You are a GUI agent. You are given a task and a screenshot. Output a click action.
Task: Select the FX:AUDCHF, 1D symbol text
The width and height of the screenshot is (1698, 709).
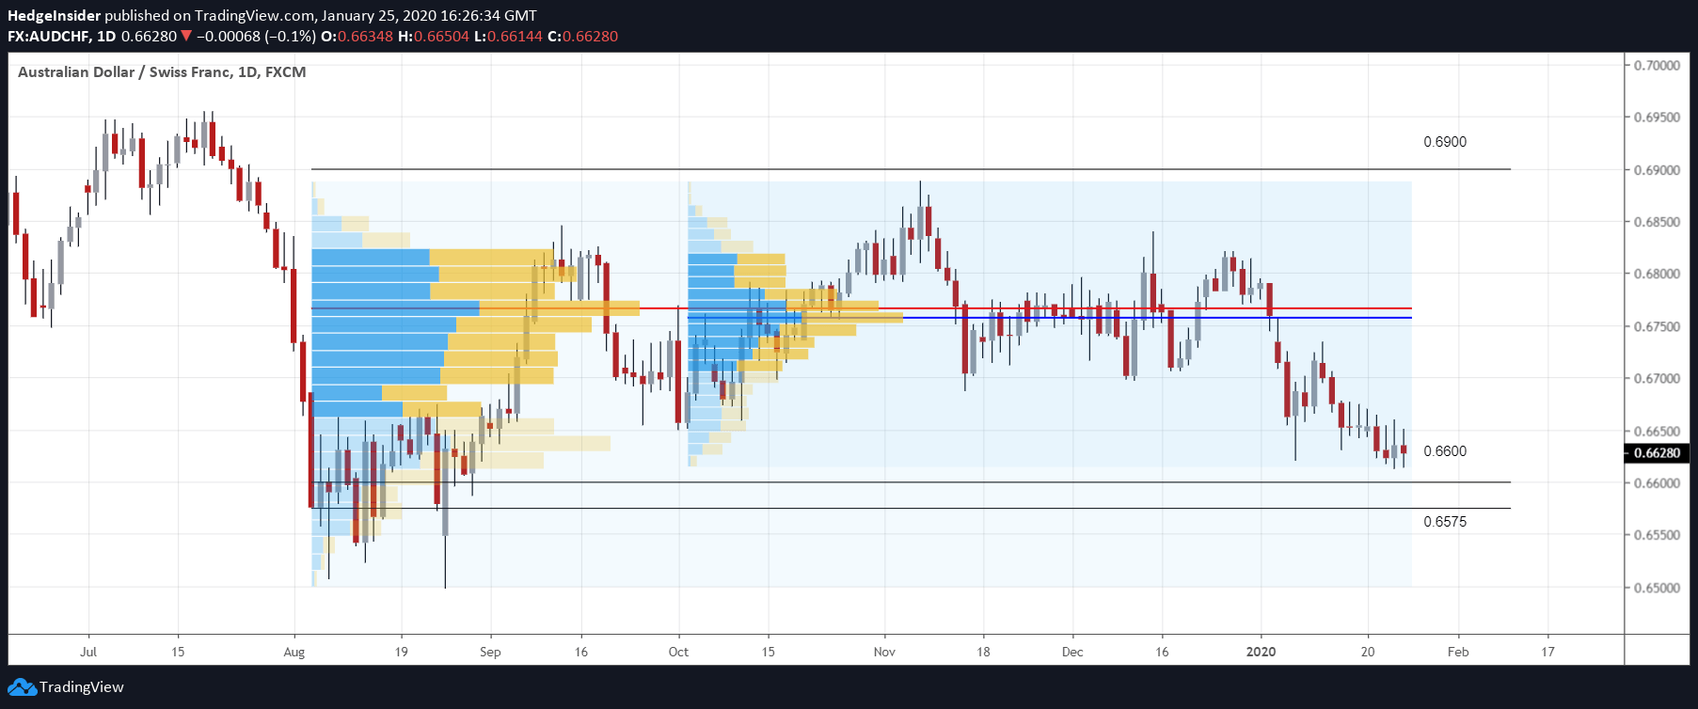[62, 37]
